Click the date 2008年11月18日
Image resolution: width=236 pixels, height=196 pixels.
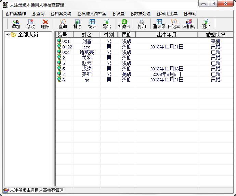tap(167, 69)
